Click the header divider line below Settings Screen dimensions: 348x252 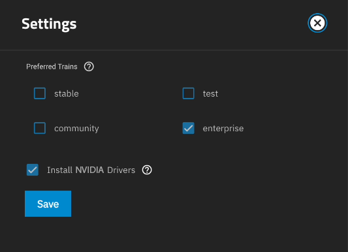point(174,50)
